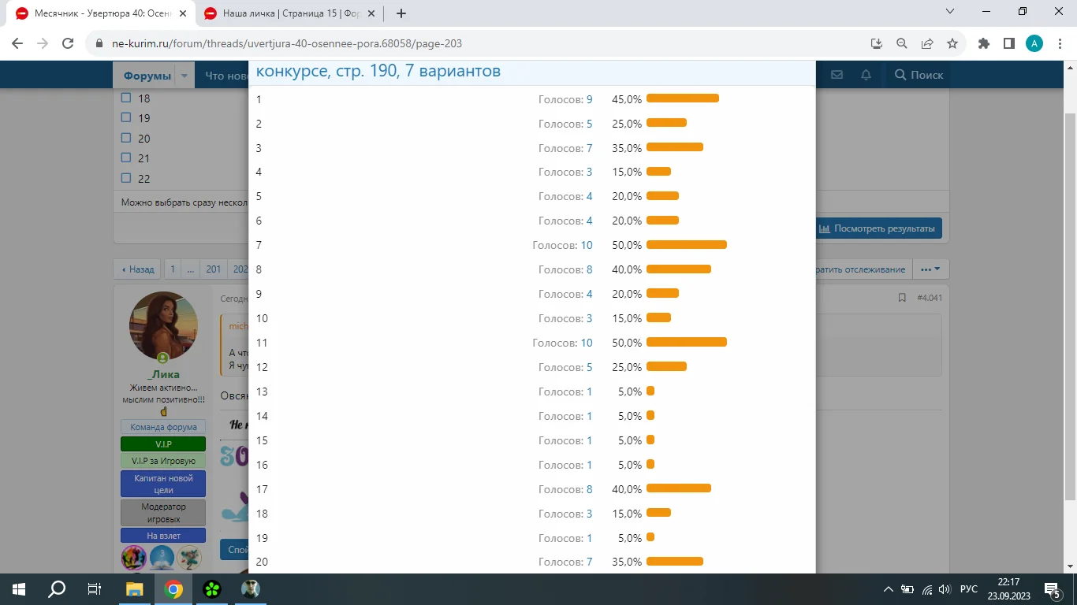Open voters list for option 13 (1 vote)

point(590,392)
